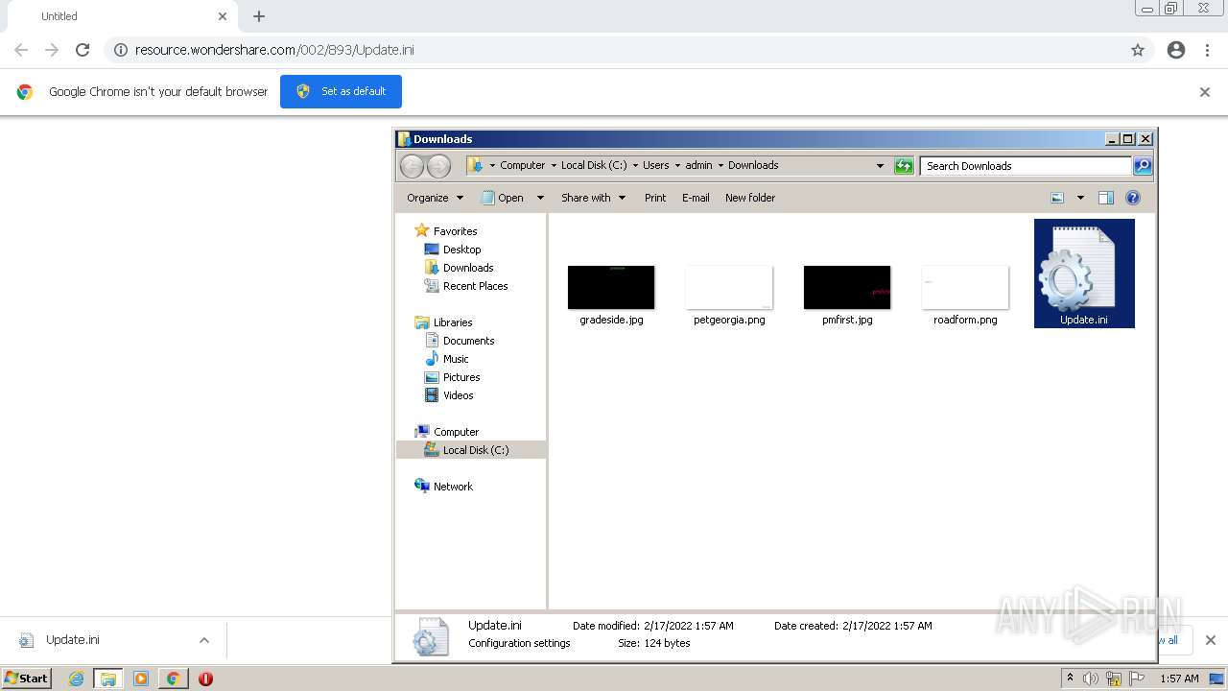Click the taskbar clock 1:57 AM
This screenshot has height=691, width=1228.
1179,679
